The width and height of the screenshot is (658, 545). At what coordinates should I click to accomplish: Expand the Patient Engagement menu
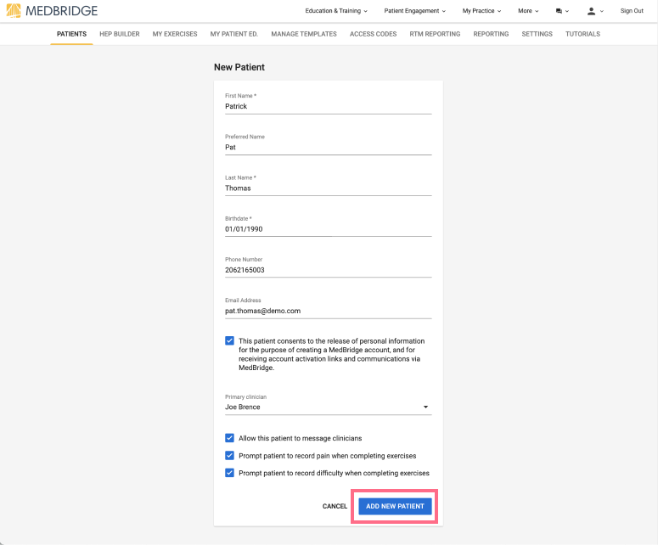click(x=414, y=11)
